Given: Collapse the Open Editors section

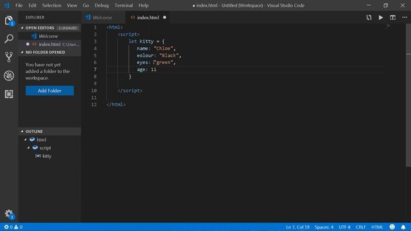Looking at the screenshot, I should pos(22,28).
